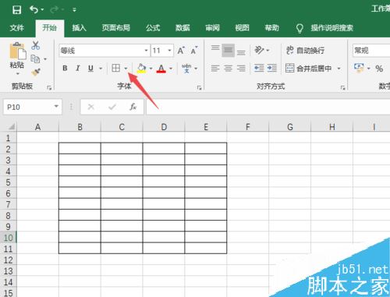Click the Increase Indent icon
The image size is (390, 297).
(x=272, y=68)
